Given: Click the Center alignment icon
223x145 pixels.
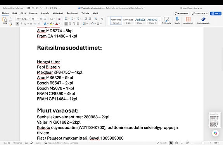Looking at the screenshot, I should (70, 24).
